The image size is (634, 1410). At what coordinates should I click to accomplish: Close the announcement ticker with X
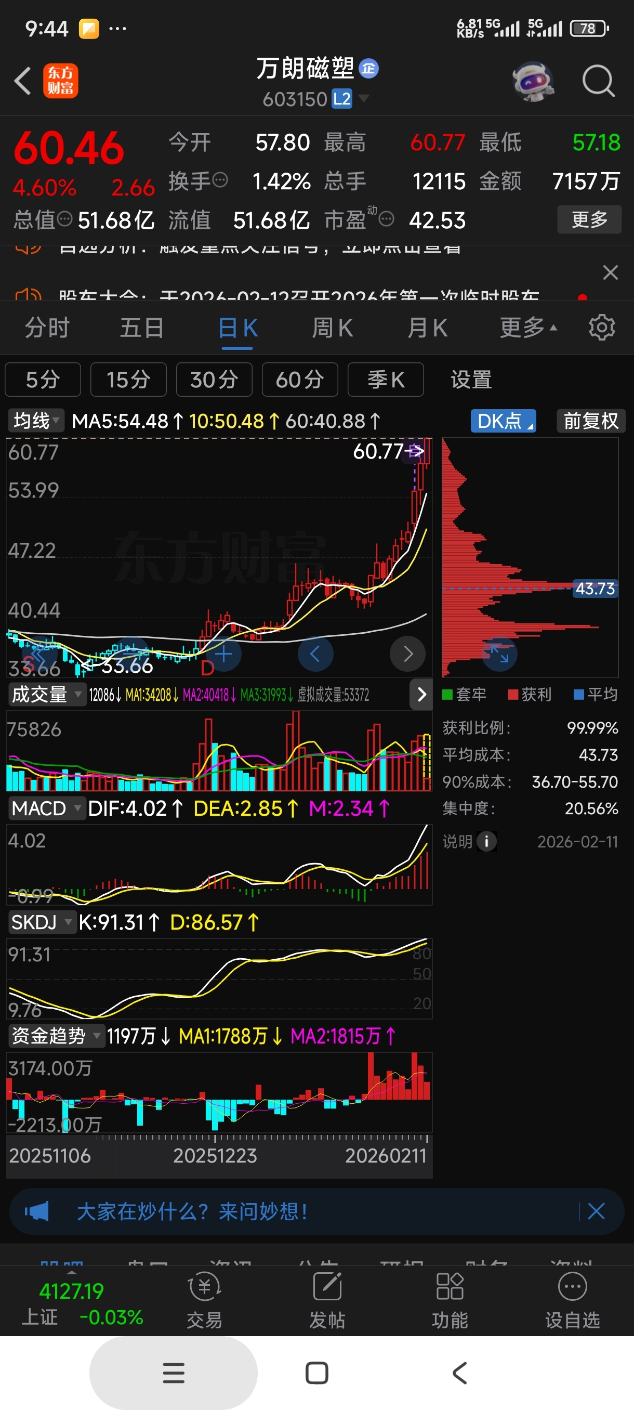point(611,272)
